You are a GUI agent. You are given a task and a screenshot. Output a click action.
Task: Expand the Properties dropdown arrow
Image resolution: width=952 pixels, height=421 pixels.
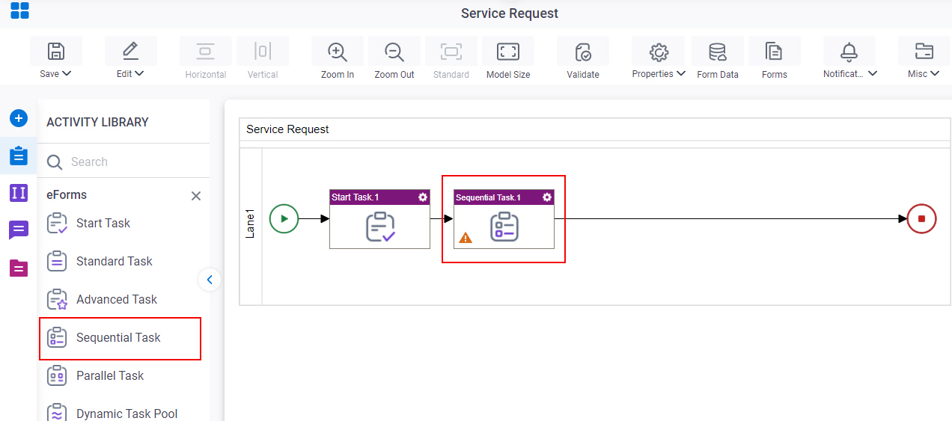click(681, 73)
